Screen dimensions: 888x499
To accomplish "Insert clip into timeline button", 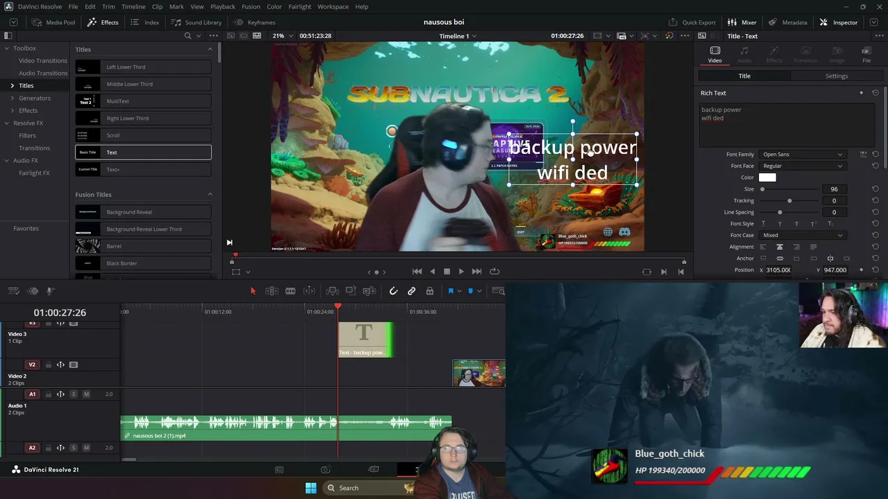I will coord(332,291).
